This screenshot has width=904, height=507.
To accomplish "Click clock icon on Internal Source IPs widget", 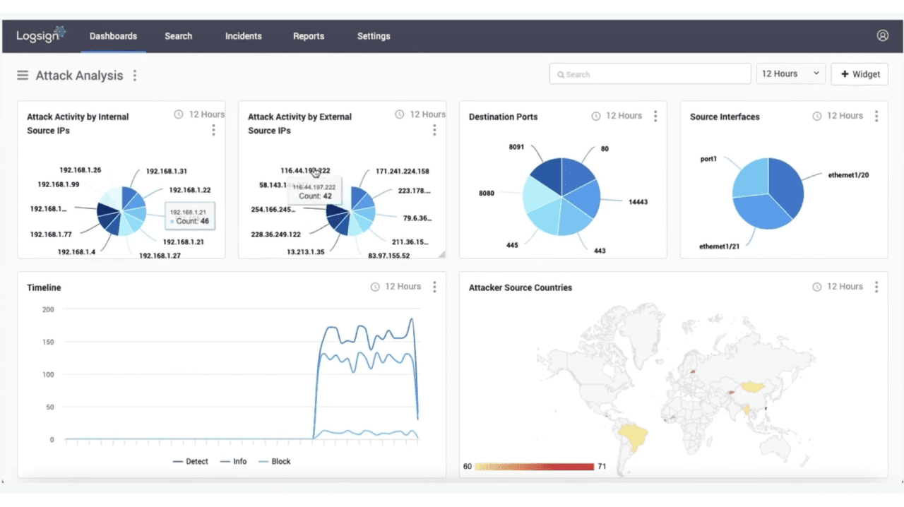I will click(179, 114).
